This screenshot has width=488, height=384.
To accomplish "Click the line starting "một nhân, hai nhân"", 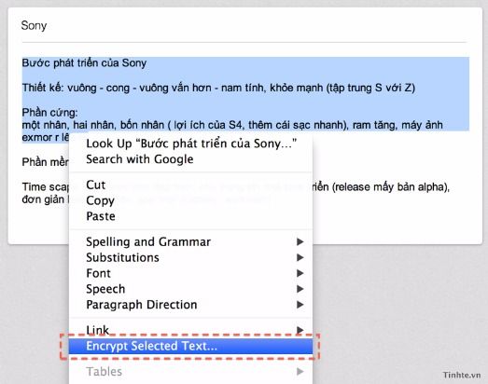I will 232,125.
